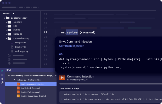Click medium severity badge for Debug Mode Enabled
The width and height of the screenshot is (162, 104).
18,96
